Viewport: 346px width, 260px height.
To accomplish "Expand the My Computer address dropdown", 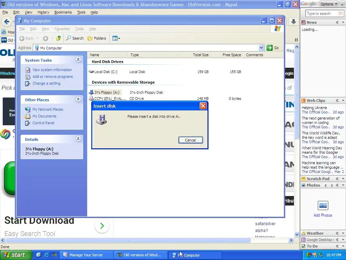I will tap(261, 48).
